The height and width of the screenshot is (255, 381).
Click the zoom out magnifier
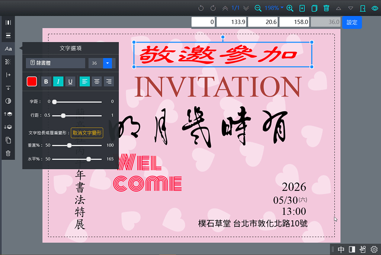point(258,8)
